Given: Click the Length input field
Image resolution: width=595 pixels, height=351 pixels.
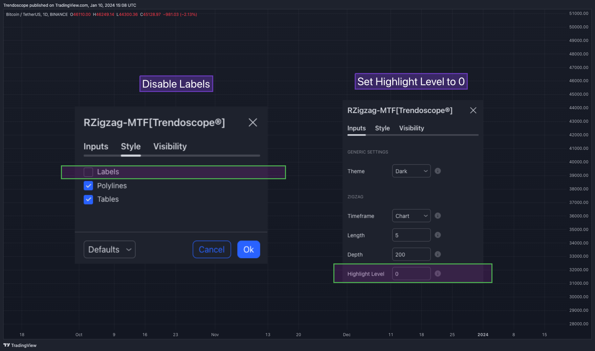Looking at the screenshot, I should 411,235.
